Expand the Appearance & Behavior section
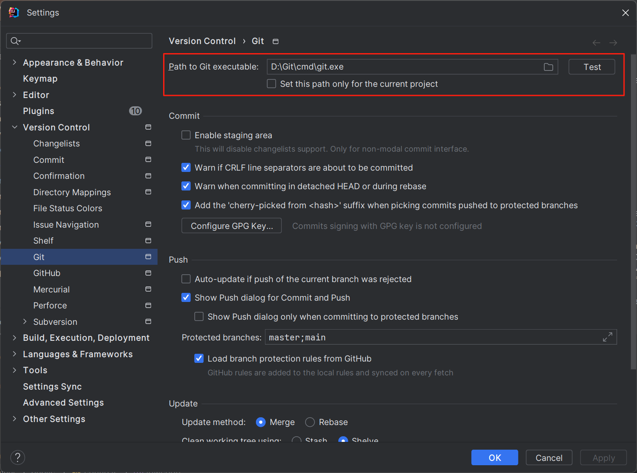 tap(15, 62)
